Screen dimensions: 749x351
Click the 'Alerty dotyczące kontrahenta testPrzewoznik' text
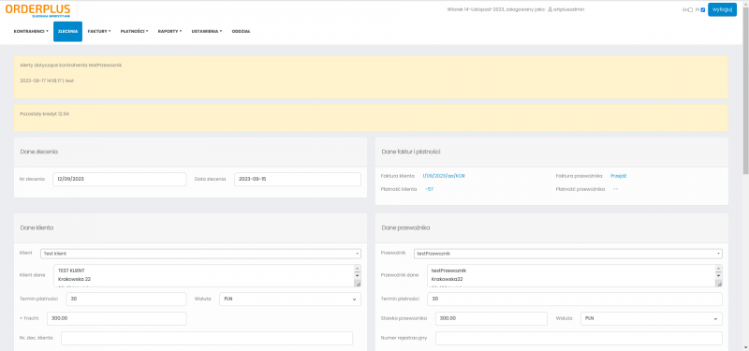[x=71, y=65]
